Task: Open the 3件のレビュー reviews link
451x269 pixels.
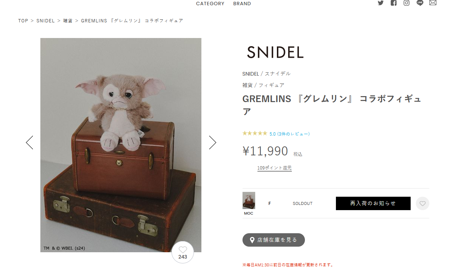Action: pyautogui.click(x=294, y=134)
